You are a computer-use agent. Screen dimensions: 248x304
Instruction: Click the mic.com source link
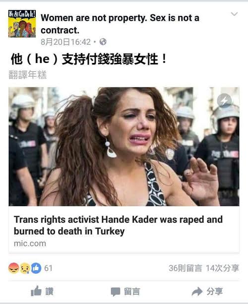point(30,243)
